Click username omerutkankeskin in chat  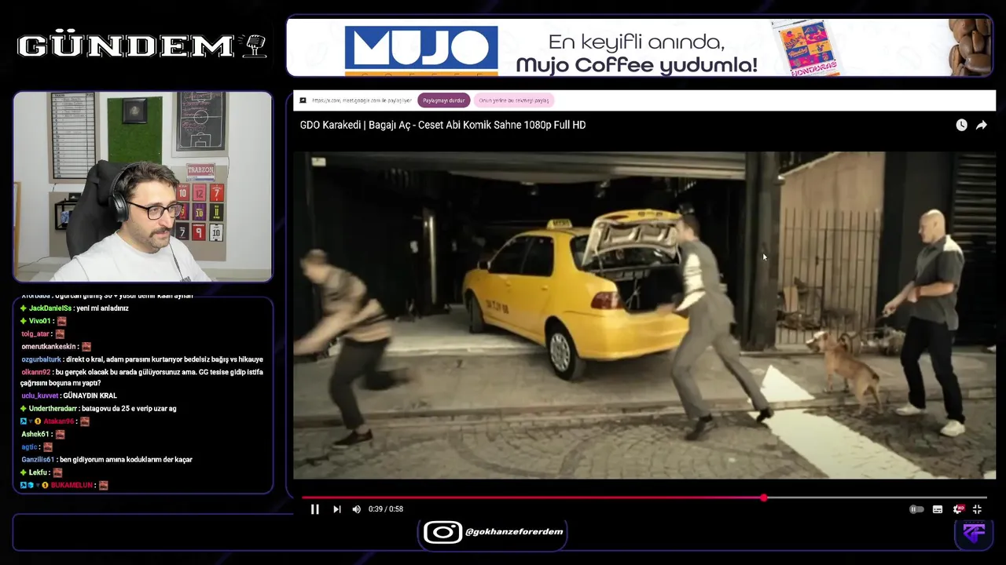49,347
